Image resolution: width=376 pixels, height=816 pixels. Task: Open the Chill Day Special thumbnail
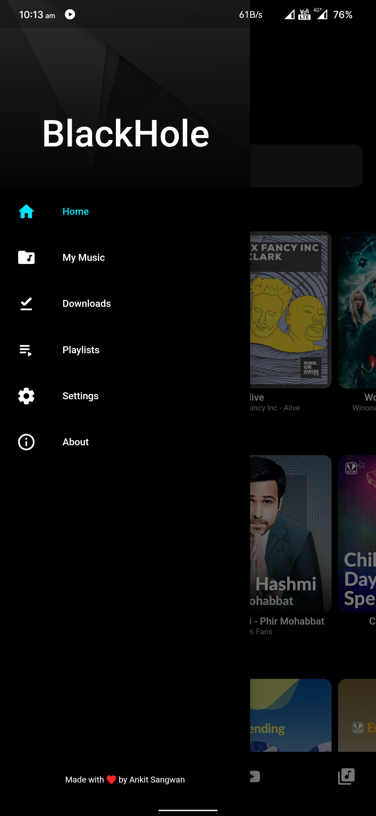[x=357, y=534]
